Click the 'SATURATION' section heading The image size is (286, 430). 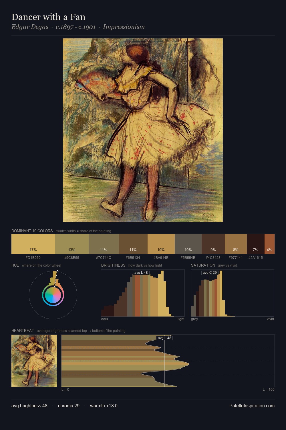(203, 265)
